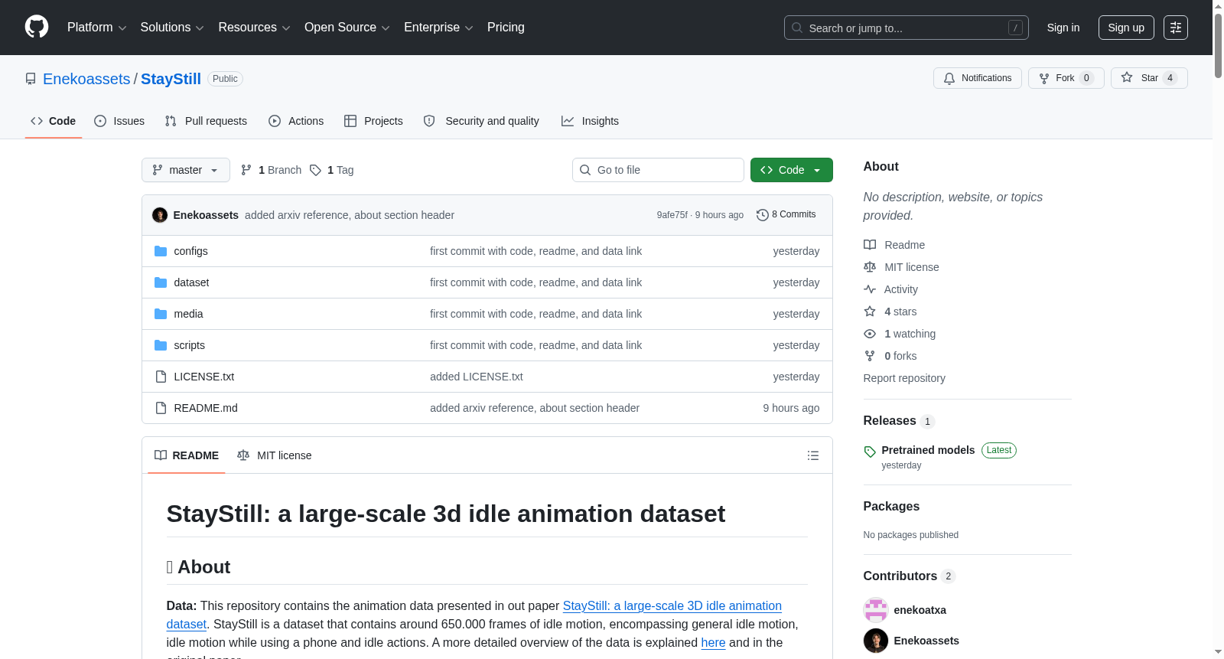
Task: Open the Enekoassets contributor profile name
Action: pyautogui.click(x=926, y=641)
